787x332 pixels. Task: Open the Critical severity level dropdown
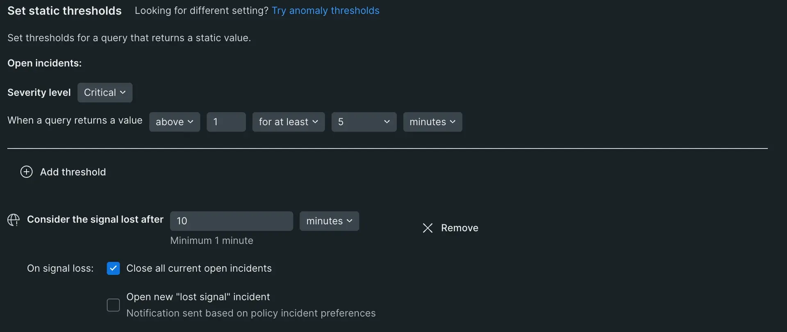105,93
